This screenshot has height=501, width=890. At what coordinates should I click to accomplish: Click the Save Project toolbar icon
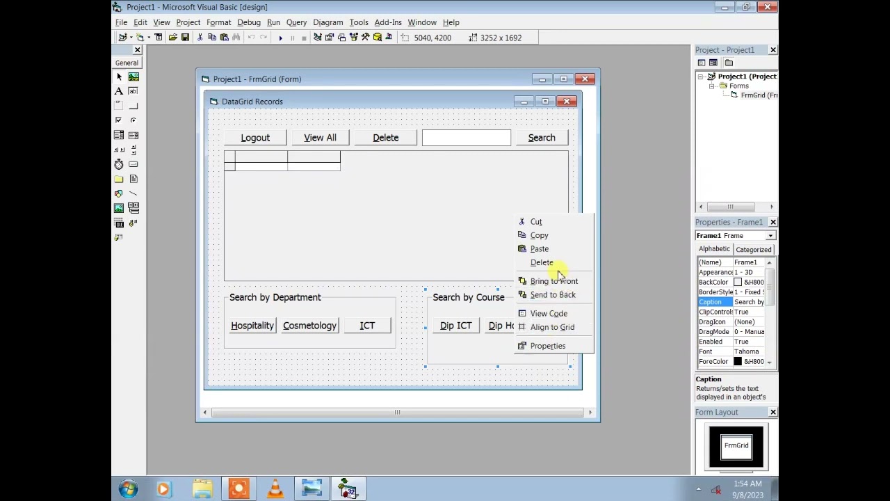[x=185, y=38]
